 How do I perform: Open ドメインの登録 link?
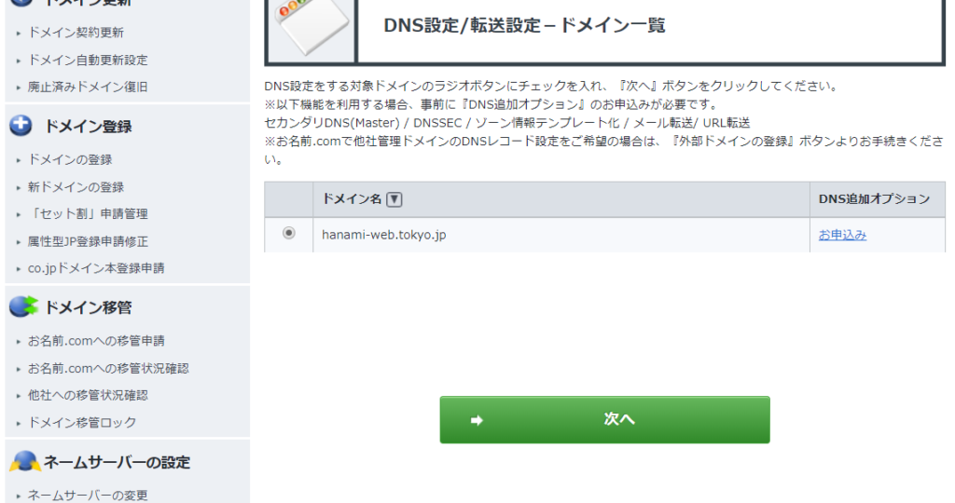coord(70,160)
